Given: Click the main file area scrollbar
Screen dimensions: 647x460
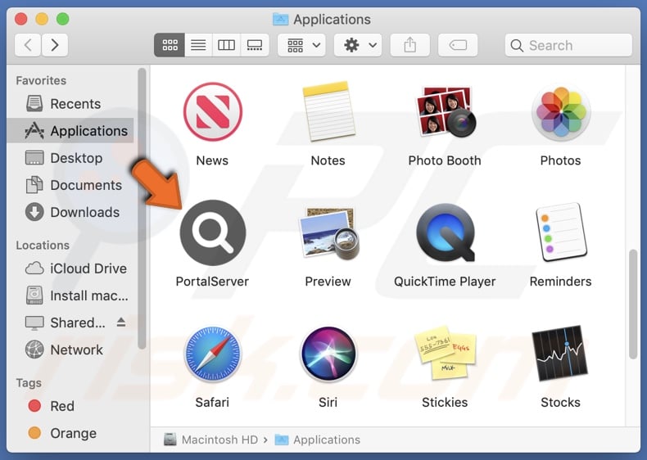Looking at the screenshot, I should [633, 304].
